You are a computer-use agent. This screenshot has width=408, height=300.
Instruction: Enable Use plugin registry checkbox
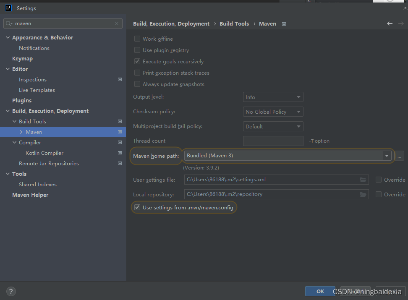[137, 50]
